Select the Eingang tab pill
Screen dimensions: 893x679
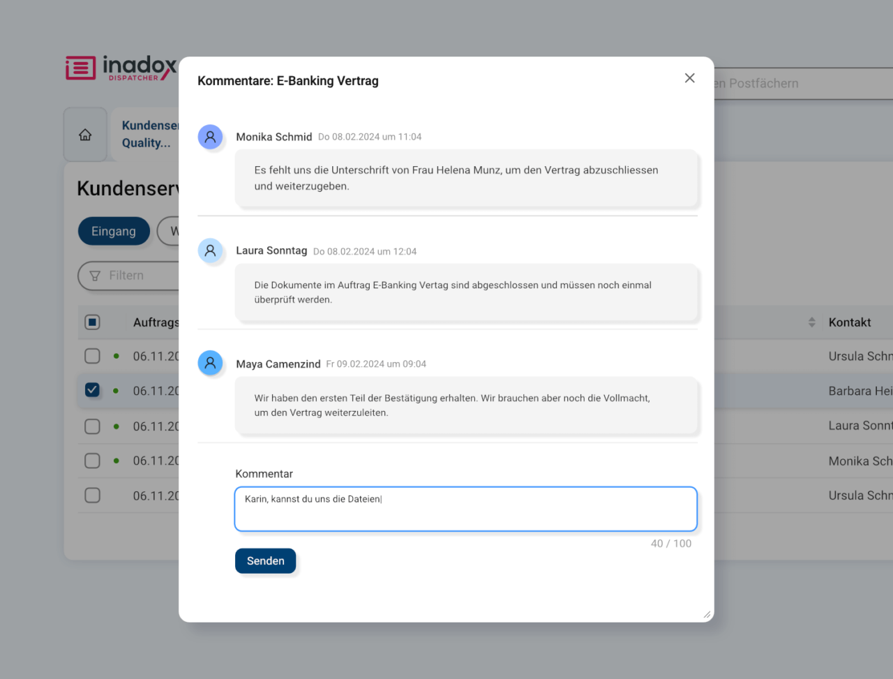(x=114, y=232)
